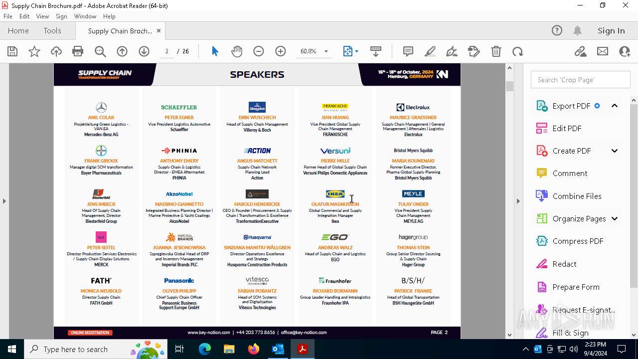638x359 pixels.
Task: Click the Sign In button
Action: click(x=611, y=30)
